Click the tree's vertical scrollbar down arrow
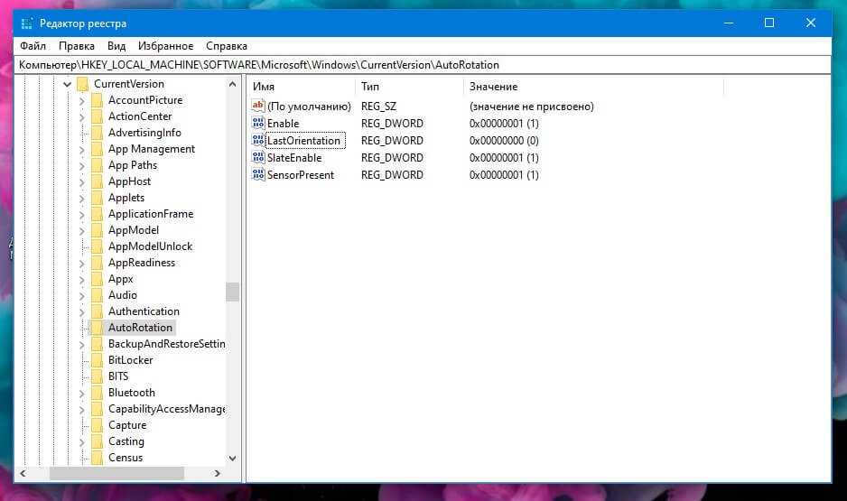 point(232,458)
